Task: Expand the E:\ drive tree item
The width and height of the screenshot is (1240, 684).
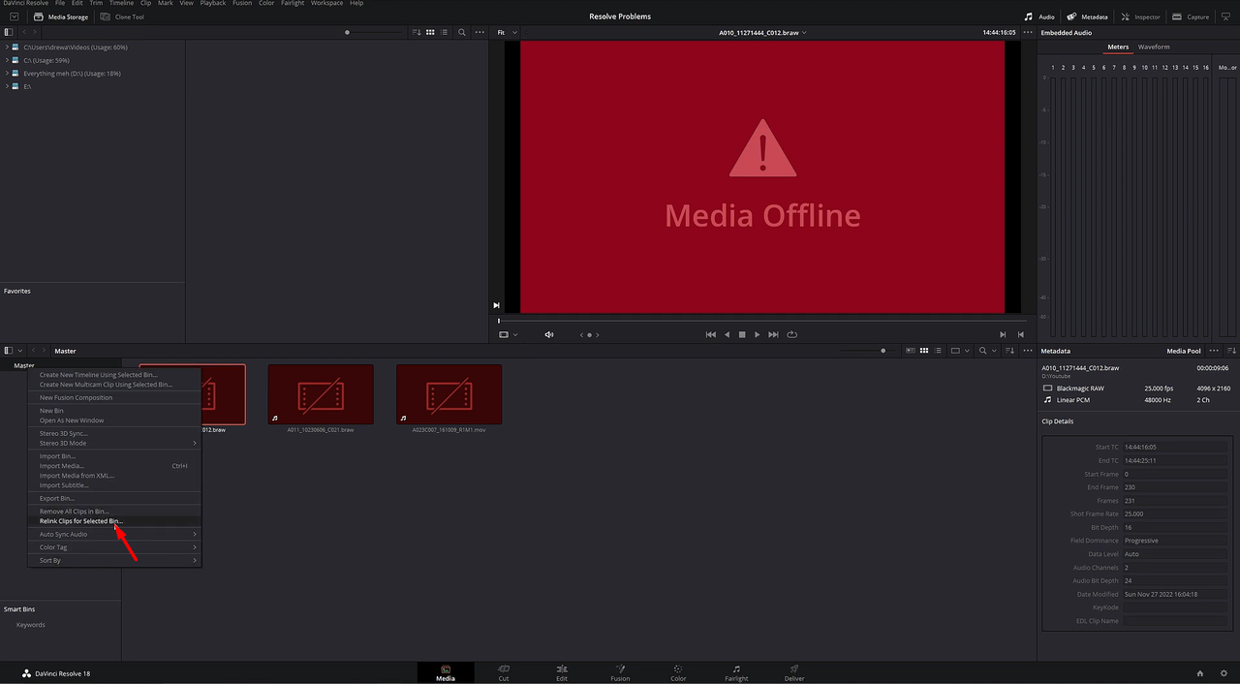Action: 8,86
